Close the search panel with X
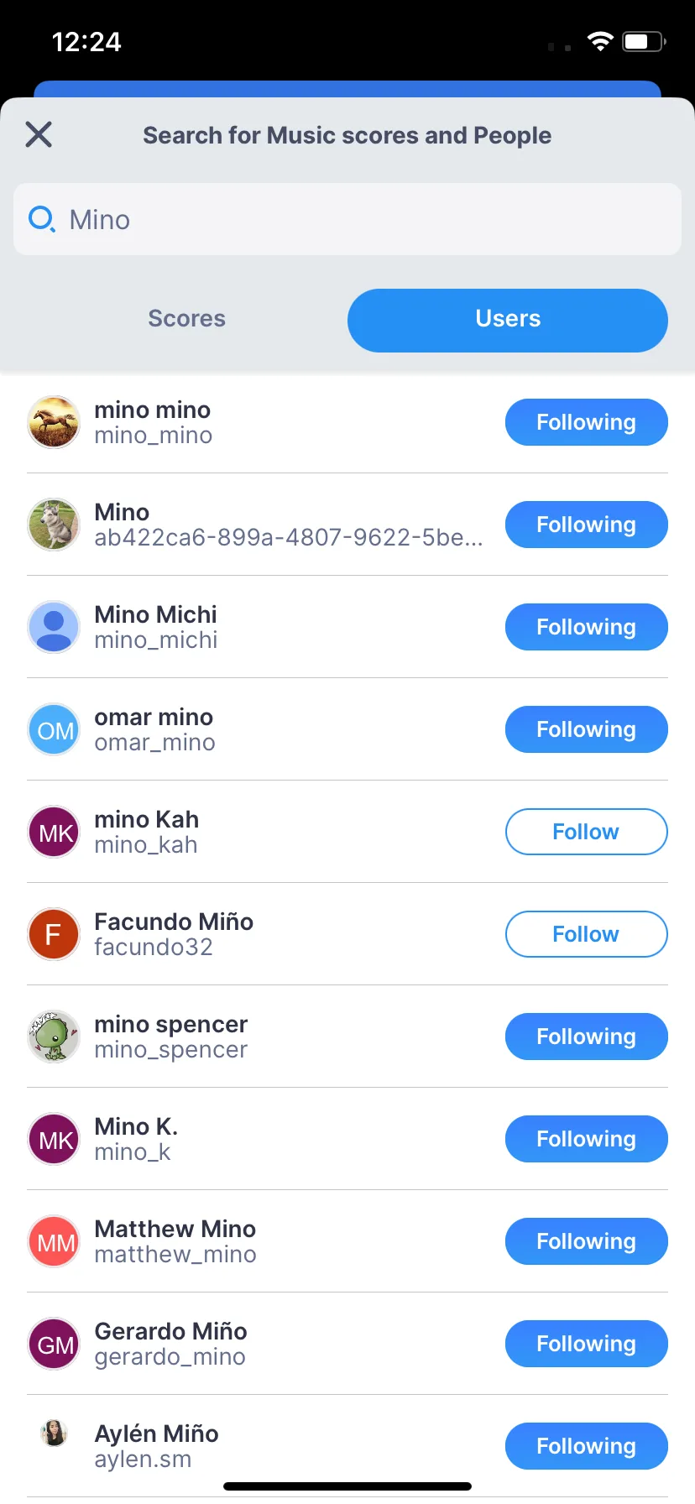 (39, 134)
